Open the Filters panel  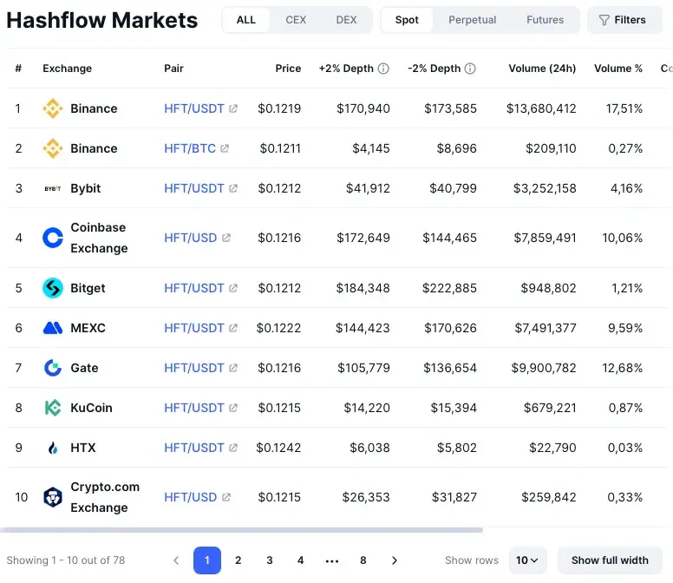click(x=624, y=20)
